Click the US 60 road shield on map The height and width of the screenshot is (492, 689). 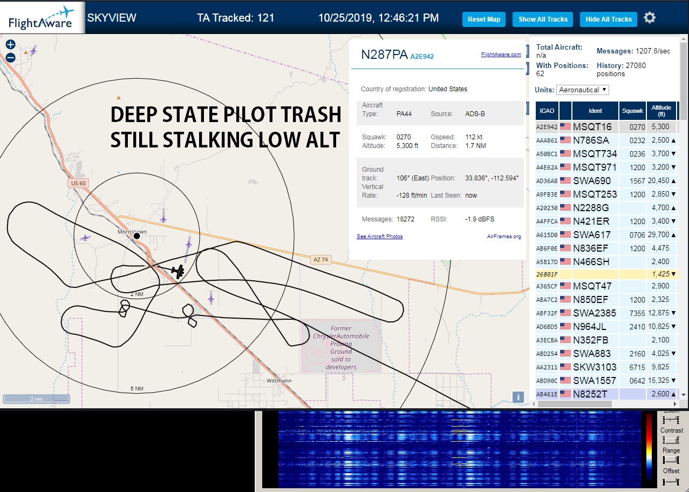(x=78, y=184)
